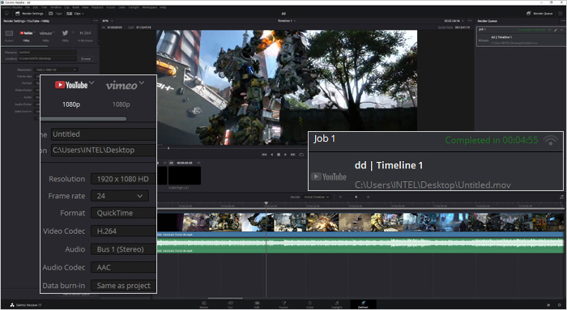The width and height of the screenshot is (567, 310).
Task: Open the Render Entire Timeline dropdown
Action: pyautogui.click(x=317, y=197)
